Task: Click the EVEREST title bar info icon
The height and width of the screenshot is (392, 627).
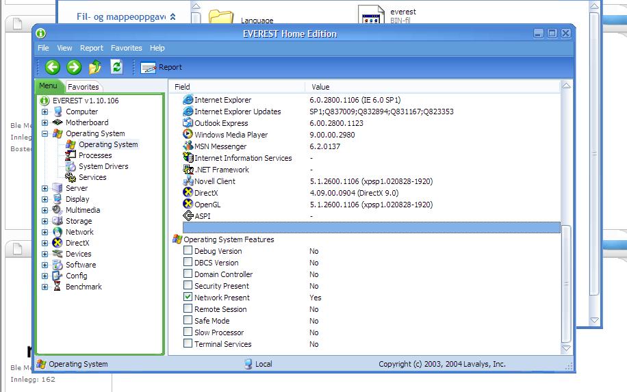Action: pyautogui.click(x=41, y=34)
